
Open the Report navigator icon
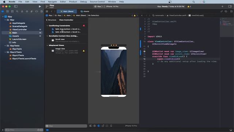point(41,11)
